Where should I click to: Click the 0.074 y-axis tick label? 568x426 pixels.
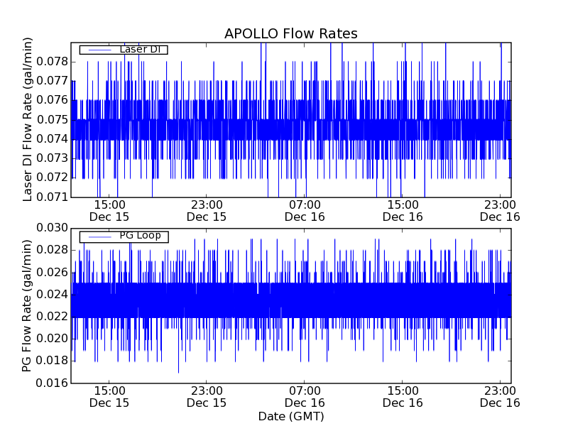[52, 138]
